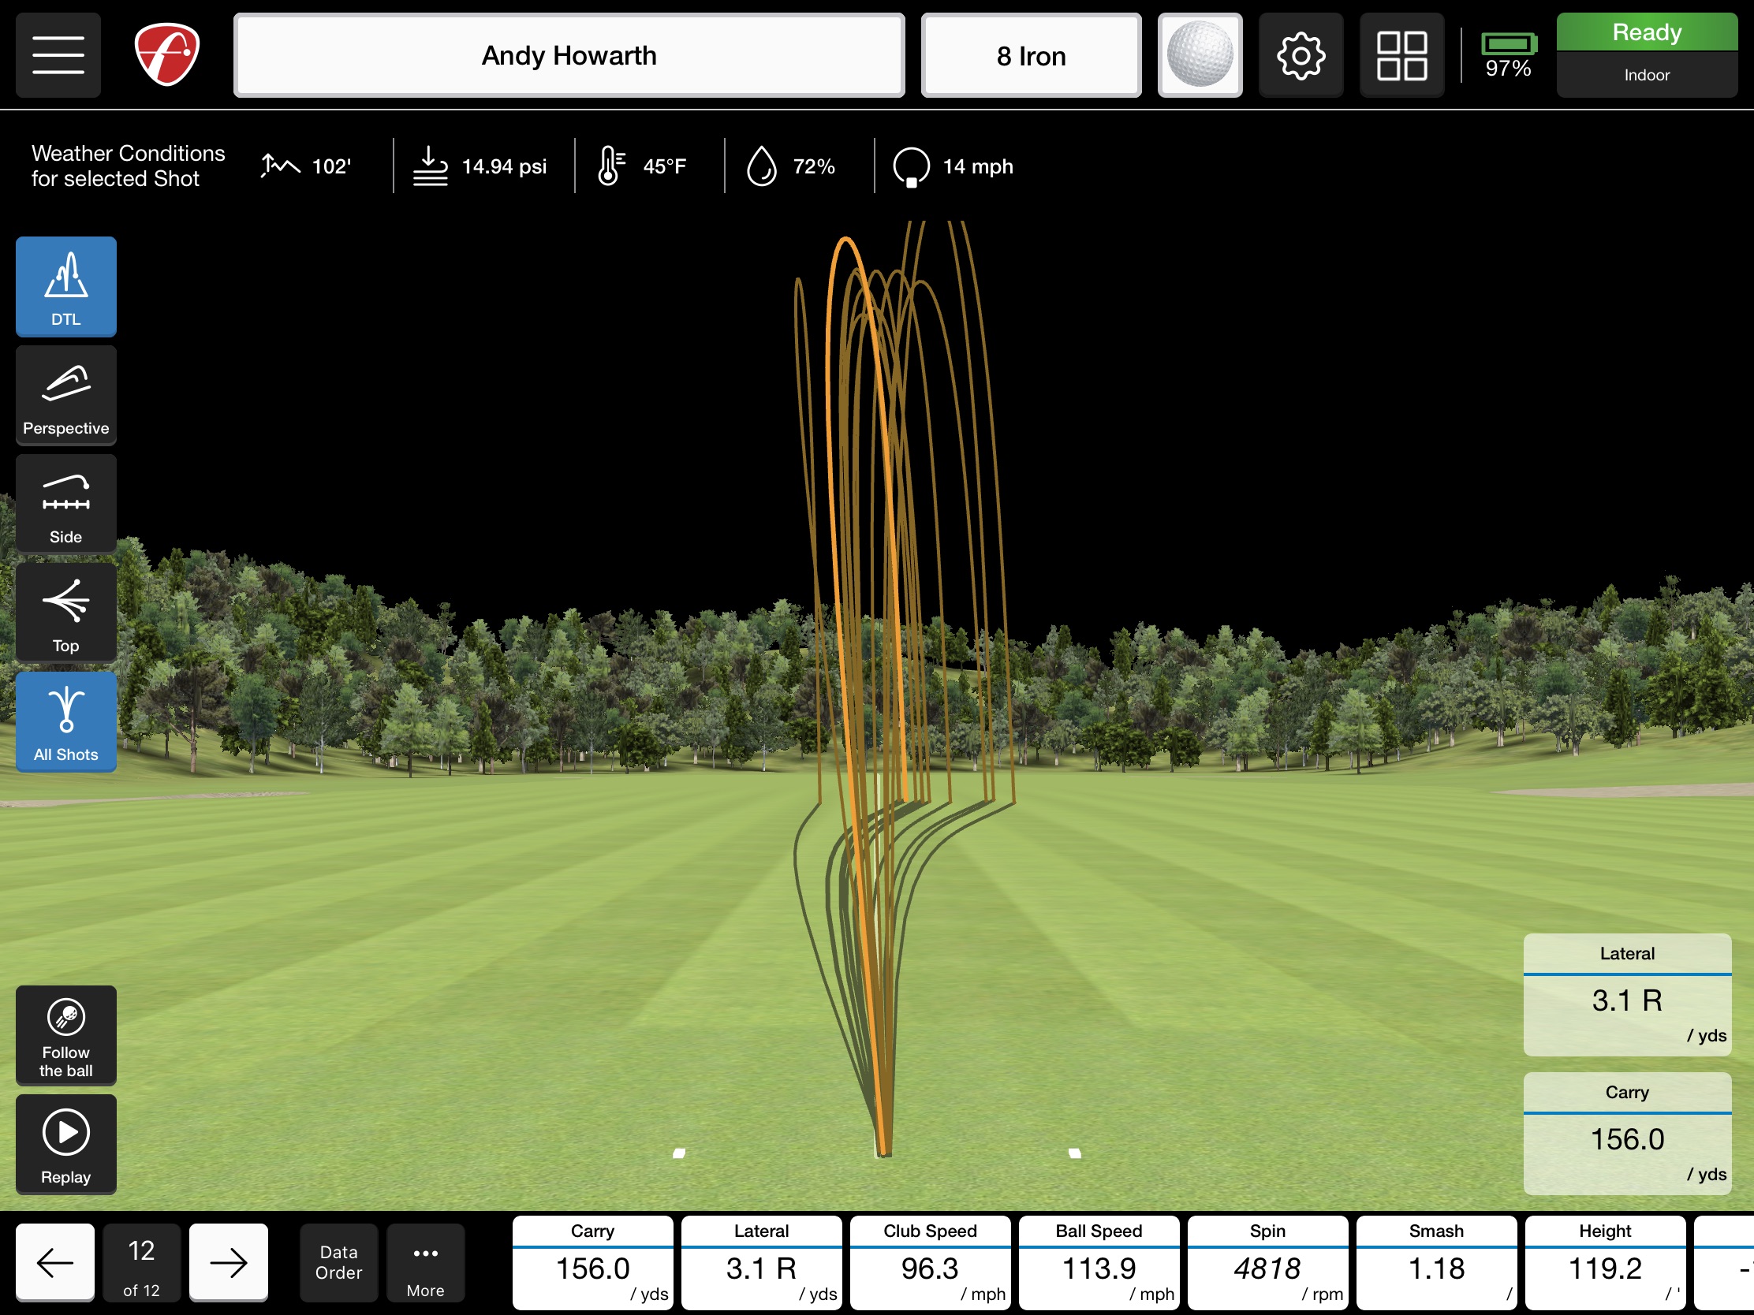Toggle wind speed display of 14 mph
The image size is (1754, 1315).
tap(952, 166)
